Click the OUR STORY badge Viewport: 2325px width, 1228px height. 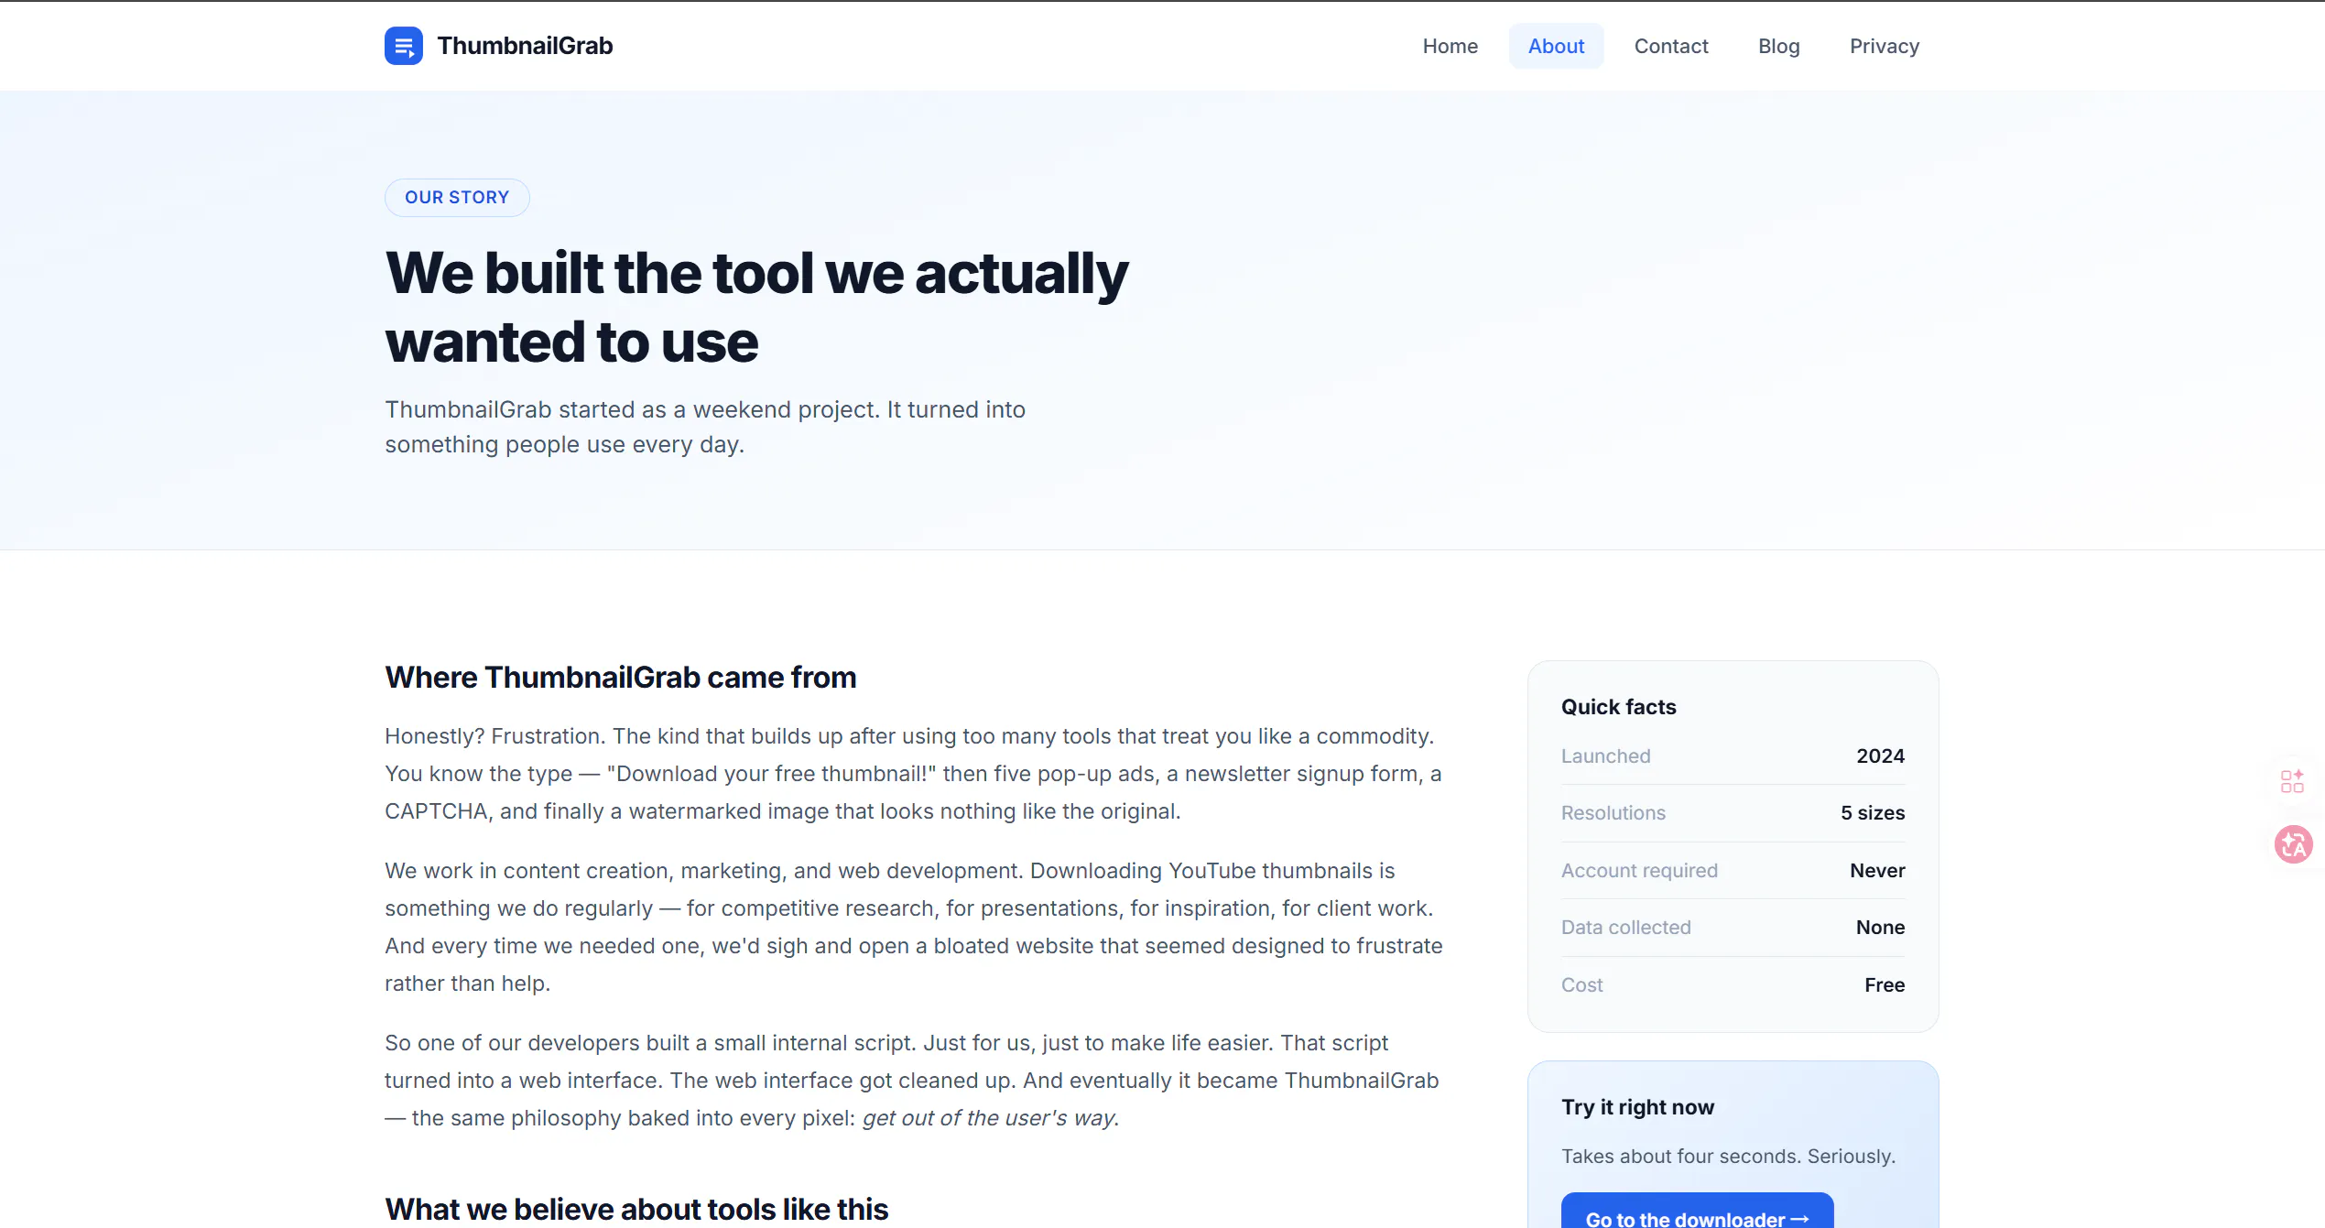coord(457,197)
